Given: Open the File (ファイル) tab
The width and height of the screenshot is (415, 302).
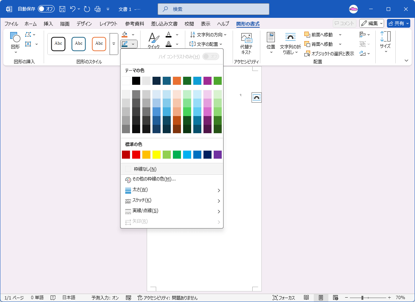Looking at the screenshot, I should (x=11, y=24).
